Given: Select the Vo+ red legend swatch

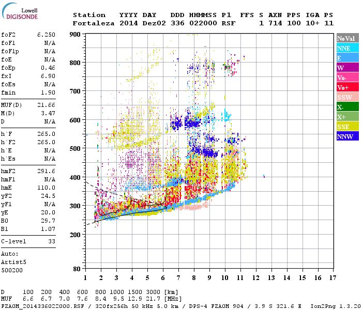Looking at the screenshot, I should (348, 87).
